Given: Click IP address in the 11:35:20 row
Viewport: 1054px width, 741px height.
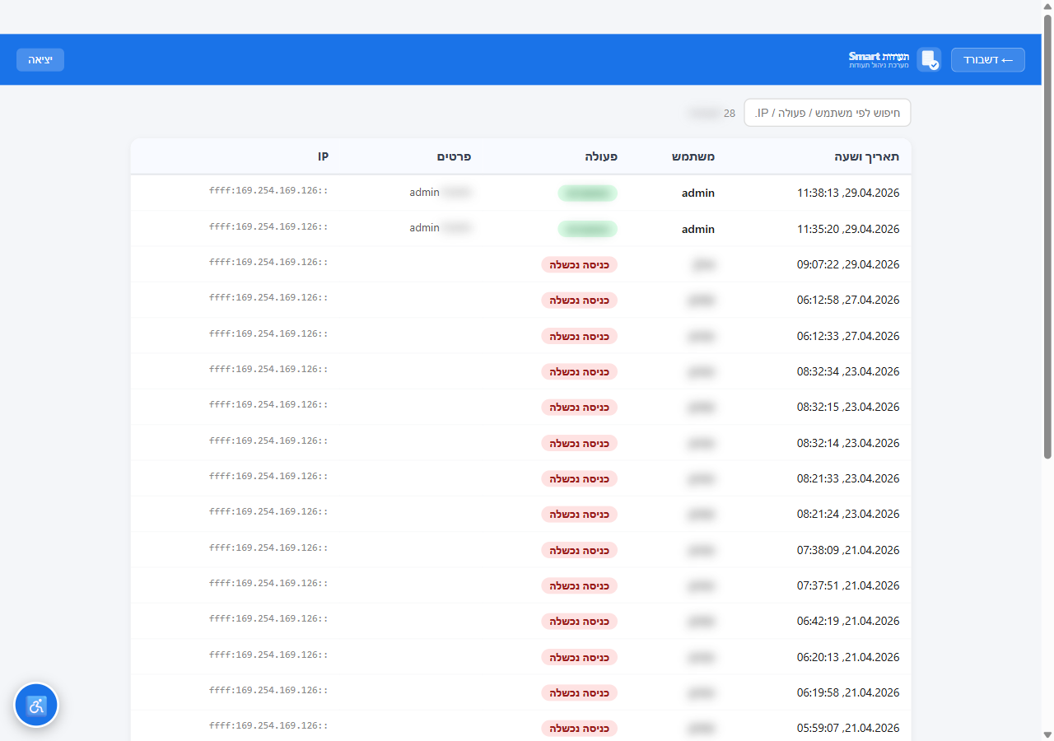Looking at the screenshot, I should 268,226.
